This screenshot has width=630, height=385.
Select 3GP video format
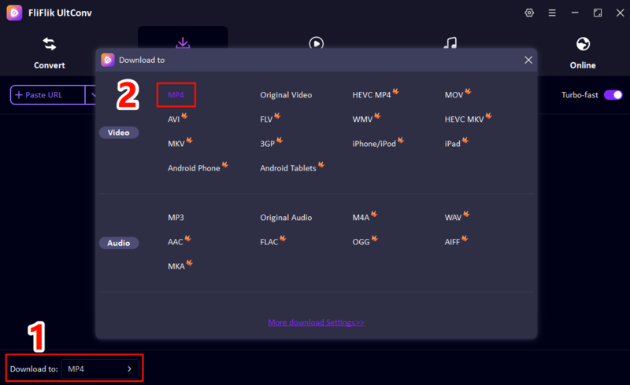point(267,144)
